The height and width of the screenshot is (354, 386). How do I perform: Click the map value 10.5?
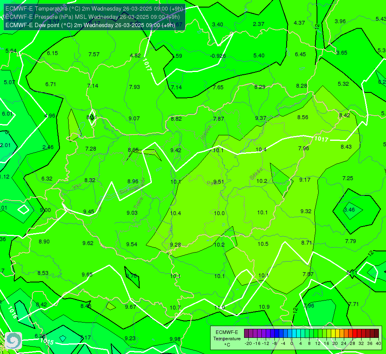coord(263,244)
